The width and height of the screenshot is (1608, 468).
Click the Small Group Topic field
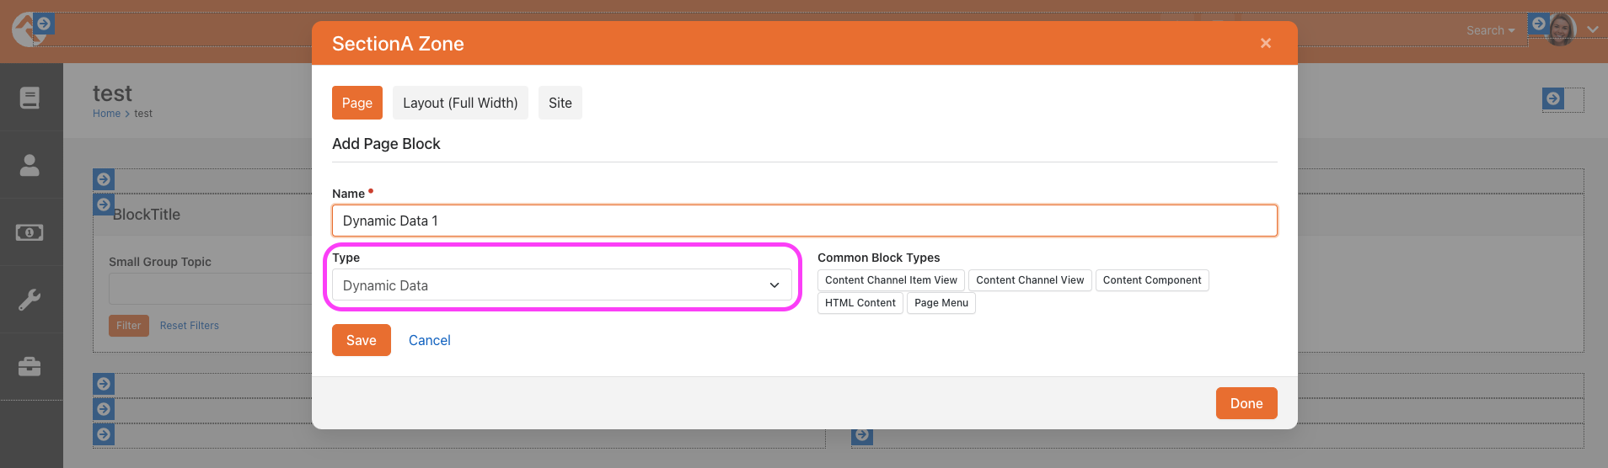click(211, 289)
